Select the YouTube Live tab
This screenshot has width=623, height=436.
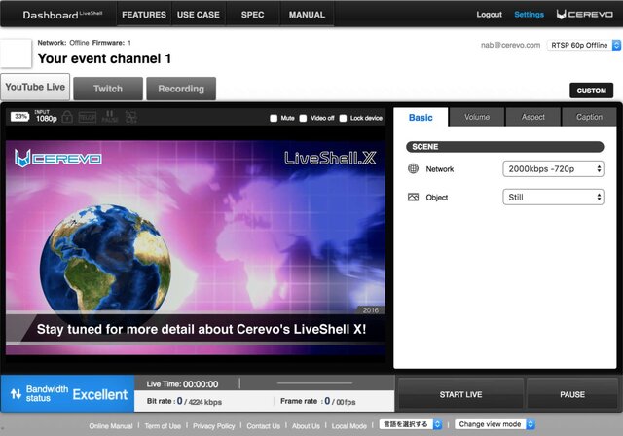(x=35, y=87)
